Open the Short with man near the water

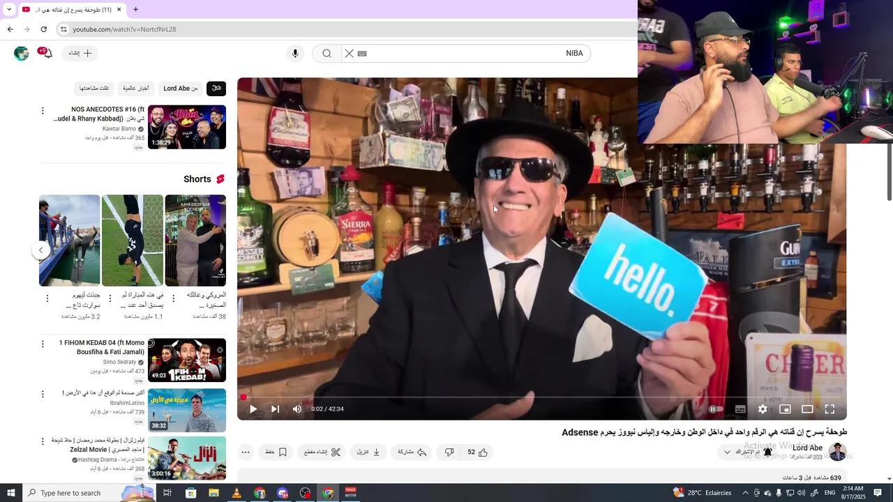[69, 241]
